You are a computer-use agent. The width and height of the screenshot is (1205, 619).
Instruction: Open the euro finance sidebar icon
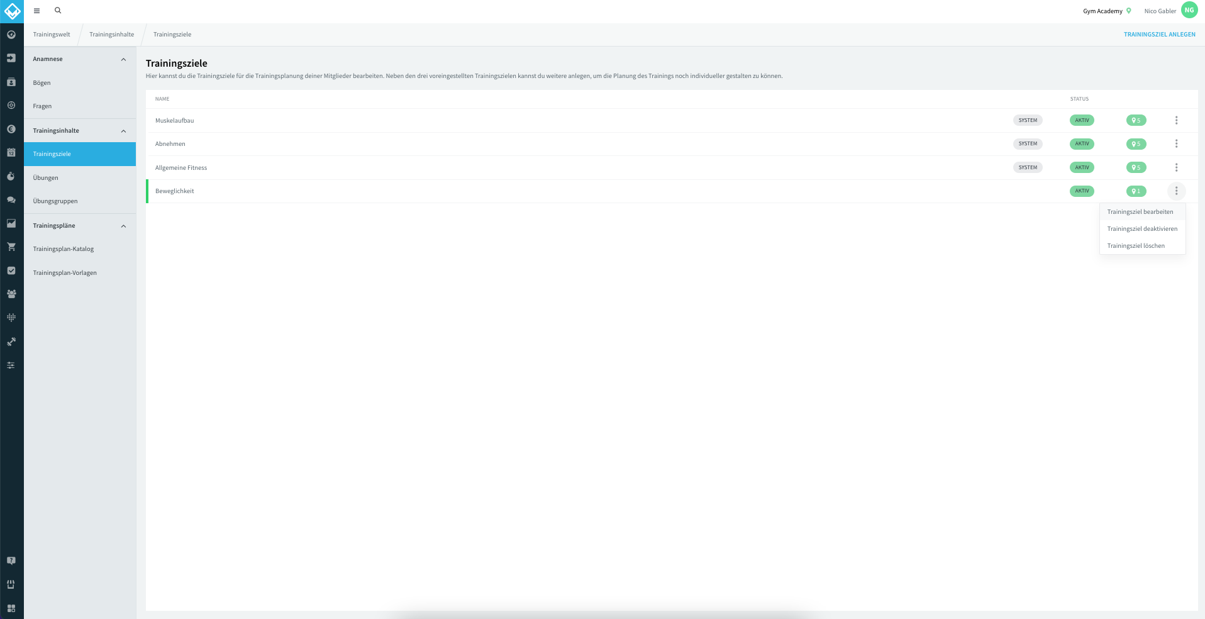pyautogui.click(x=11, y=129)
